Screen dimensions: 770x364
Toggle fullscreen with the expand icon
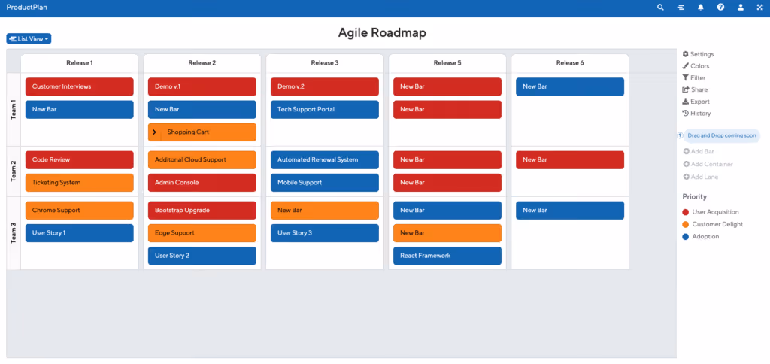tap(760, 8)
